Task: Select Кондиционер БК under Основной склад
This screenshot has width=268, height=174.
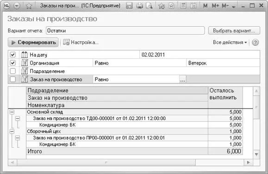Action: click(x=57, y=125)
